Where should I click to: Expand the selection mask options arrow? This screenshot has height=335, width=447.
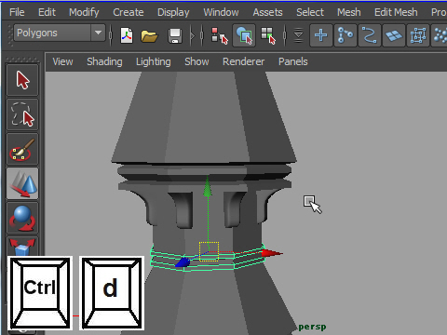point(298,35)
